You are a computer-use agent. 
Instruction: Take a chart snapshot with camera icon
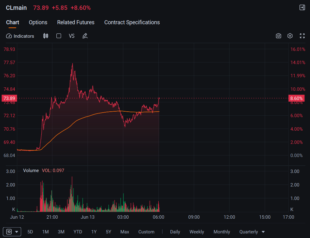pos(278,36)
